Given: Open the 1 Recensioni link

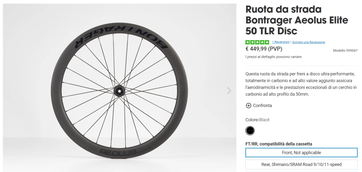Looking at the screenshot, I should (281, 42).
